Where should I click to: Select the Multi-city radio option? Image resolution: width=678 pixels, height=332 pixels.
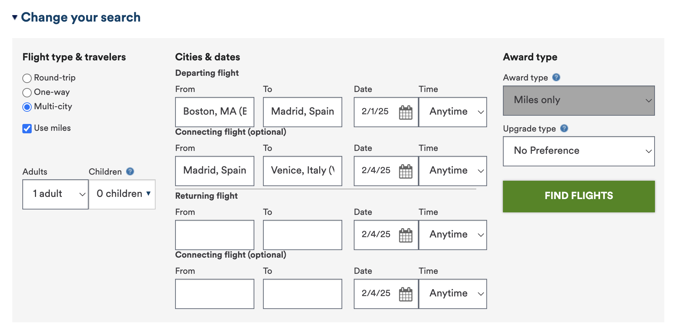[27, 107]
